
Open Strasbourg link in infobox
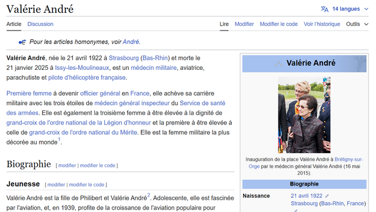pyautogui.click(x=304, y=204)
